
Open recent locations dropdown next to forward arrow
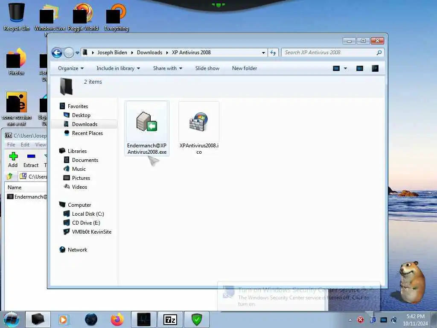pyautogui.click(x=78, y=53)
